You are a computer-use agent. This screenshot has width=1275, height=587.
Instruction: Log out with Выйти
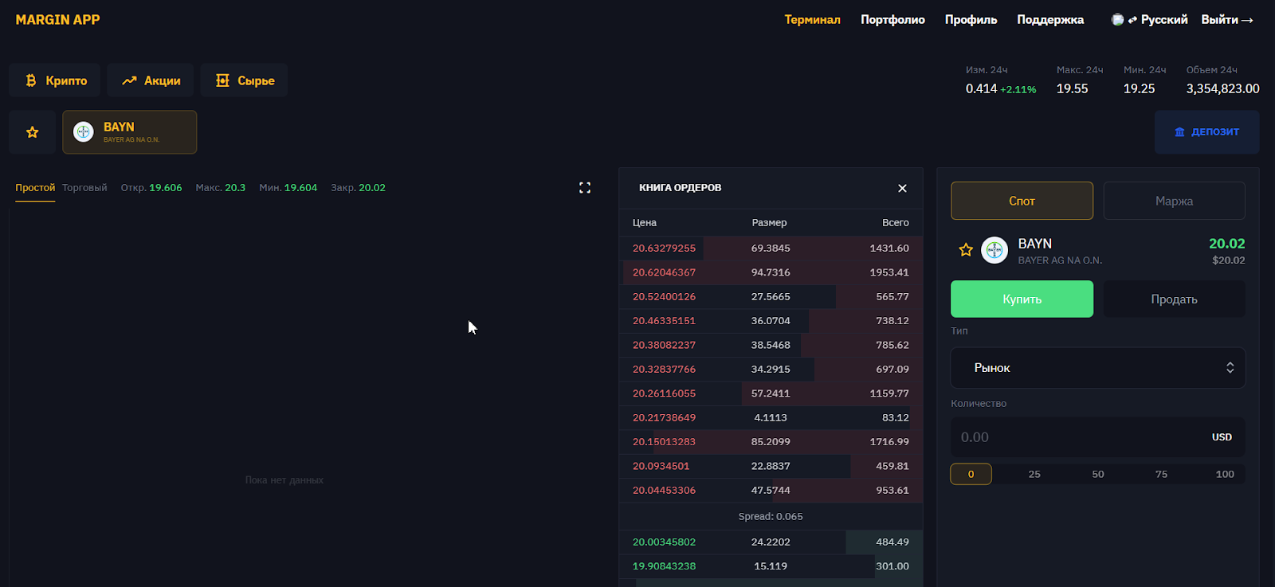coord(1227,20)
